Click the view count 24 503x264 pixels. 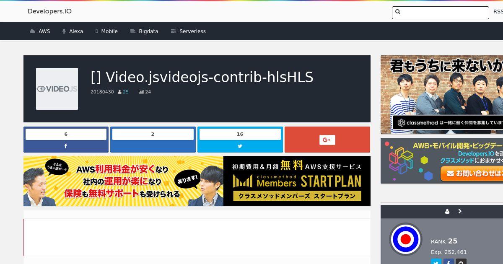(x=148, y=92)
